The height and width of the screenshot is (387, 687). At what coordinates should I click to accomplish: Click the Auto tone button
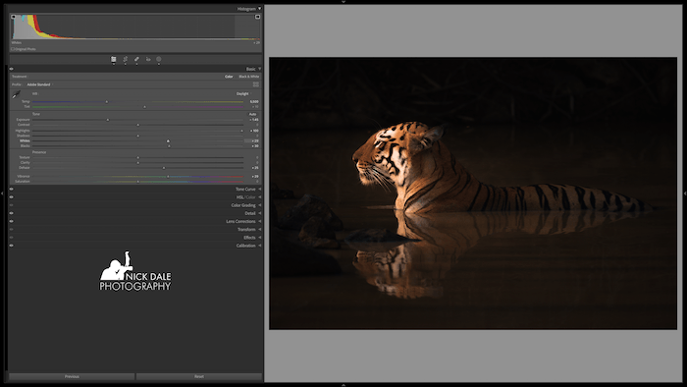pos(252,114)
